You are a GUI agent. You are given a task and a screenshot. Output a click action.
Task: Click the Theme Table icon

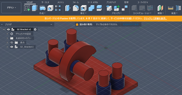point(150,8)
